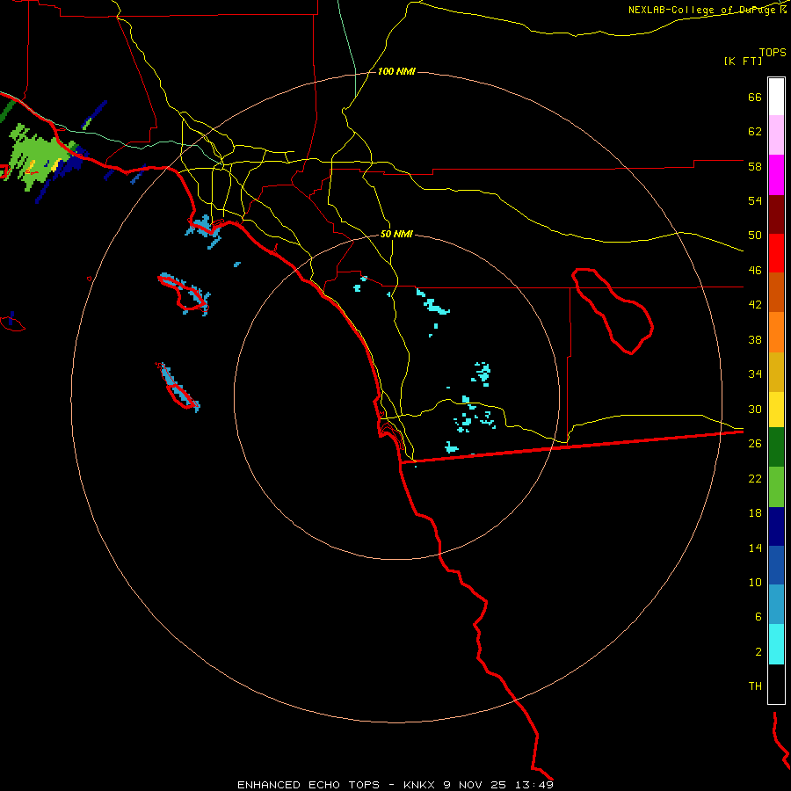The image size is (791, 791).
Task: Click the [K FT] units label
Action: 743,61
